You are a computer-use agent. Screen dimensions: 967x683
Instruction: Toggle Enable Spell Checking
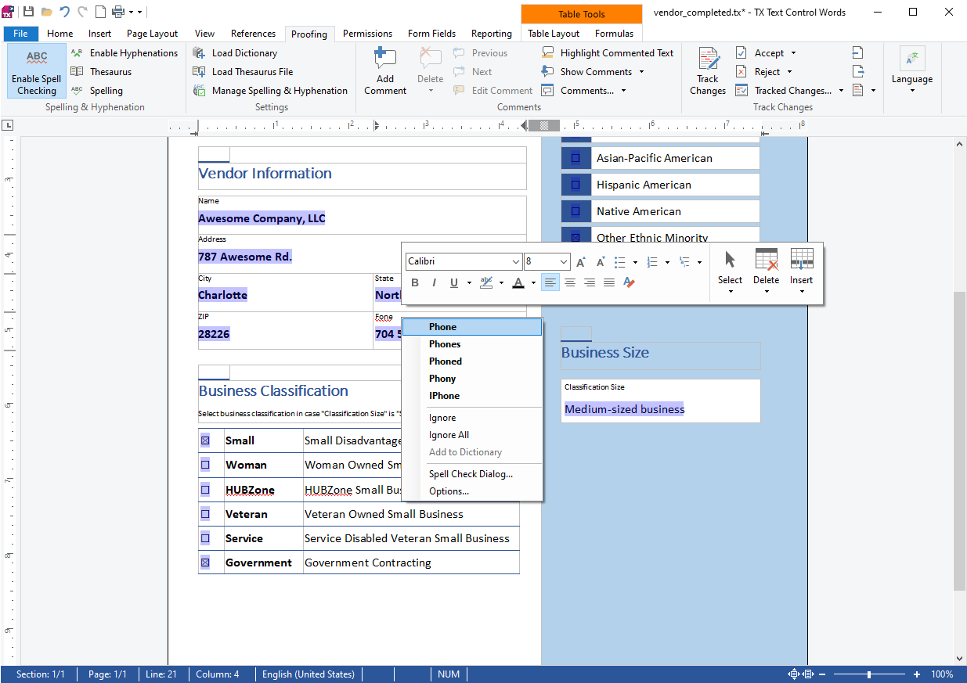(37, 71)
